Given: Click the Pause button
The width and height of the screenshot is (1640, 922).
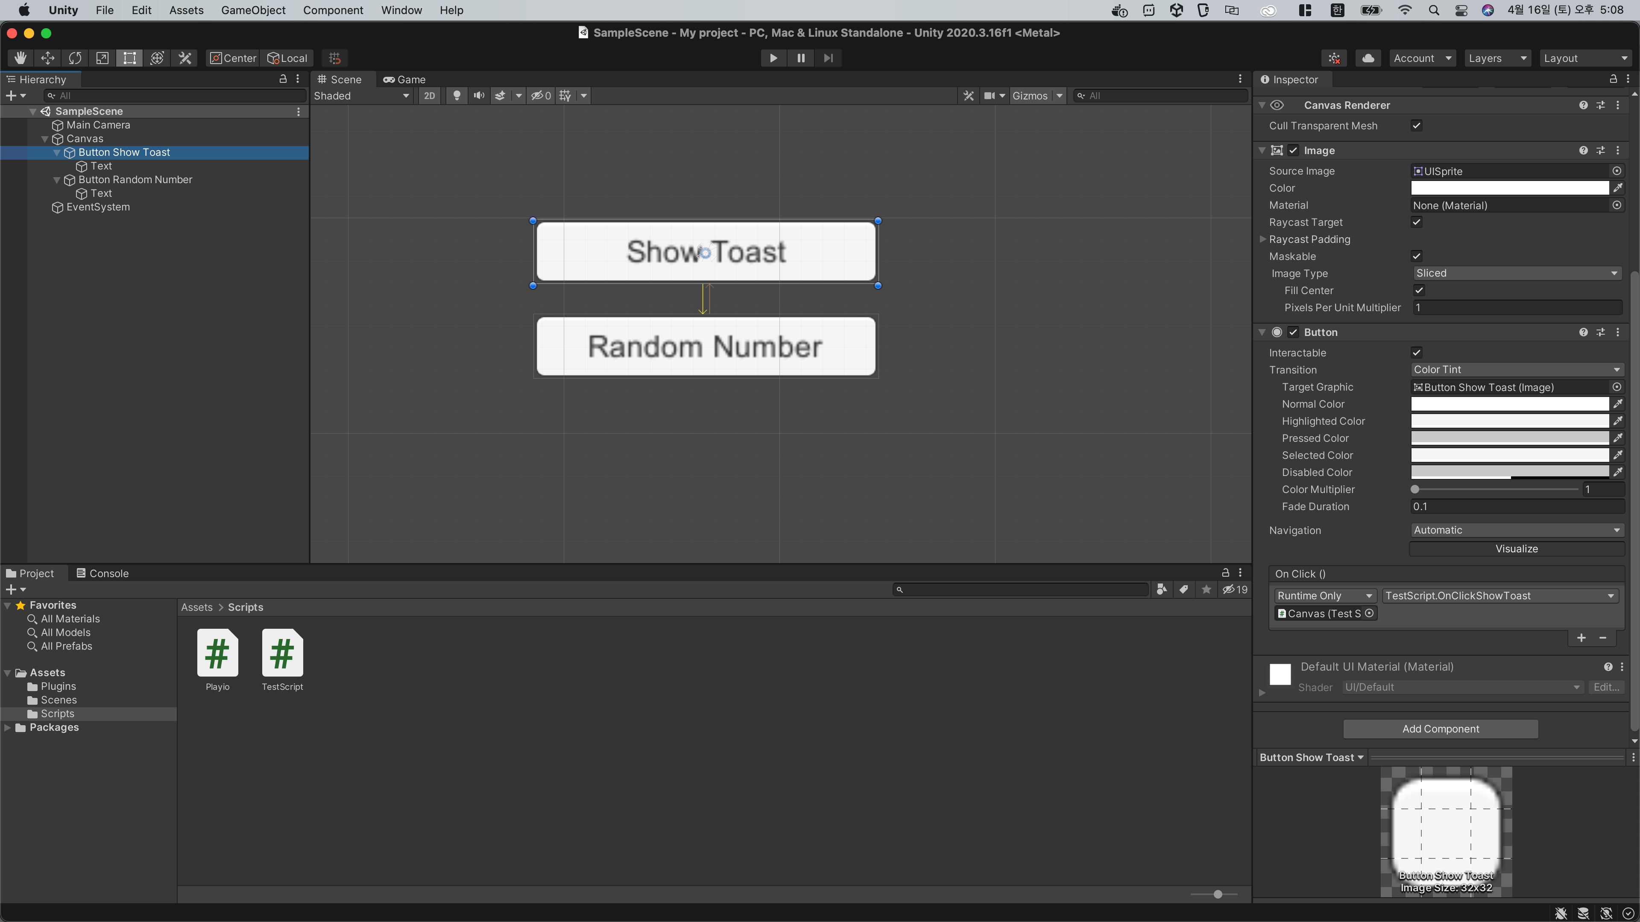Looking at the screenshot, I should 800,58.
